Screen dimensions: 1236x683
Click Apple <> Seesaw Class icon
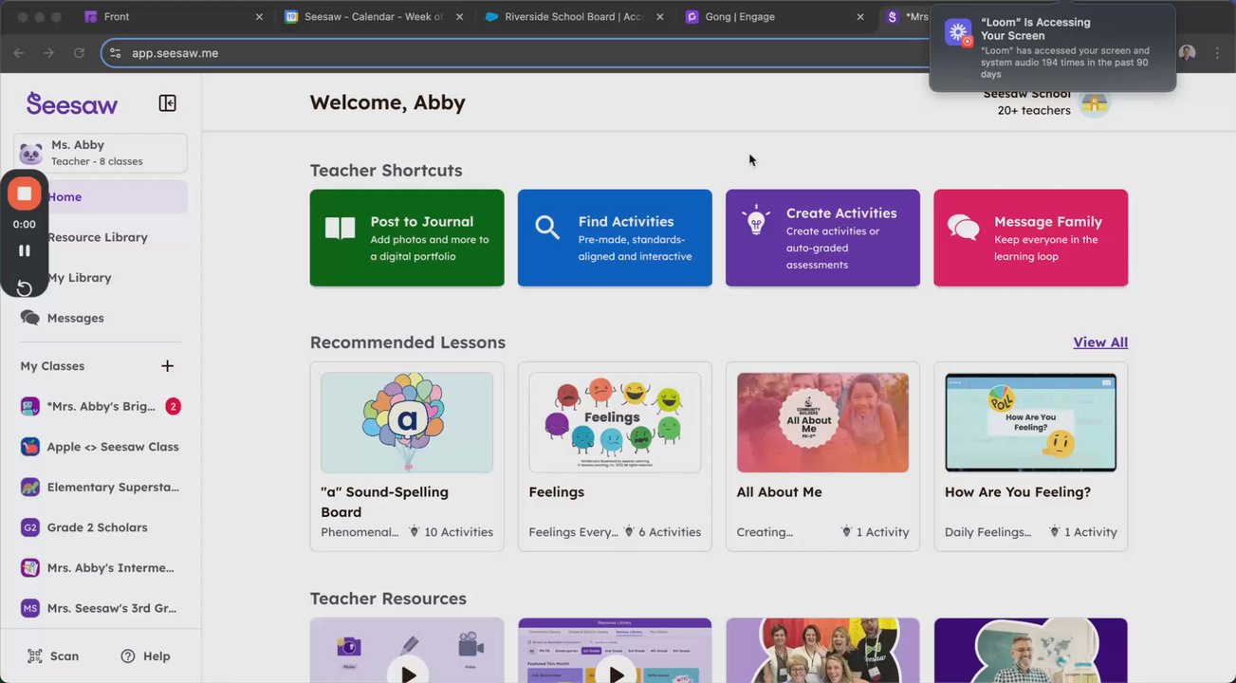30,447
